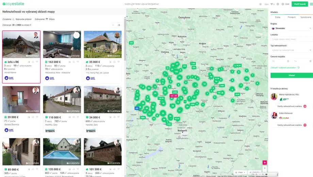This screenshot has width=313, height=177.
Task: Favorite the 39 000 € listing heart
Action: (37, 117)
